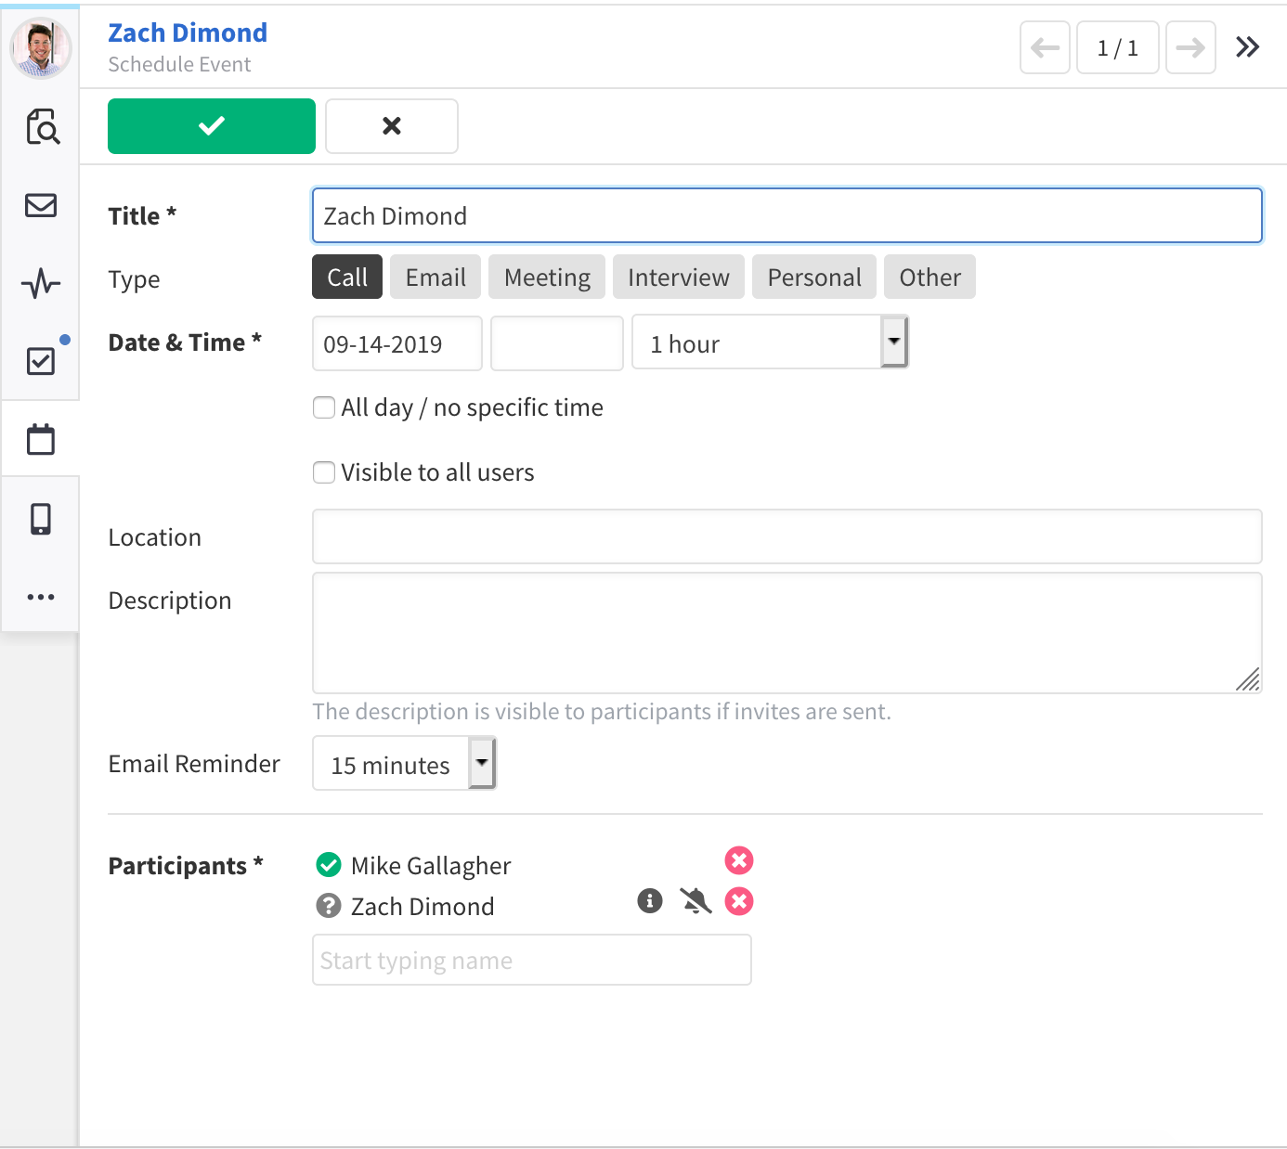Click the empty time input field

557,343
